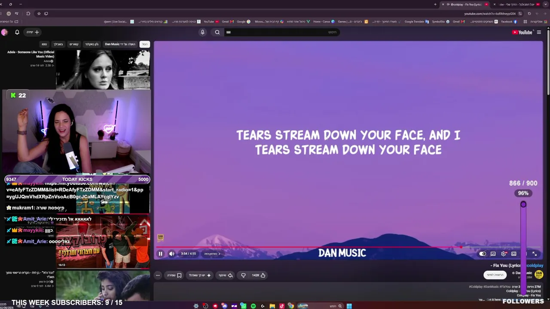Open Spotify from the taskbar

coord(253,306)
